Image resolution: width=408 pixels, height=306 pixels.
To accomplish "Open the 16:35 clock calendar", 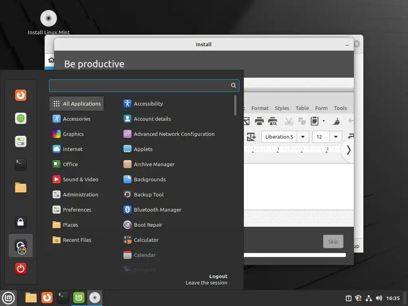I will [x=393, y=298].
